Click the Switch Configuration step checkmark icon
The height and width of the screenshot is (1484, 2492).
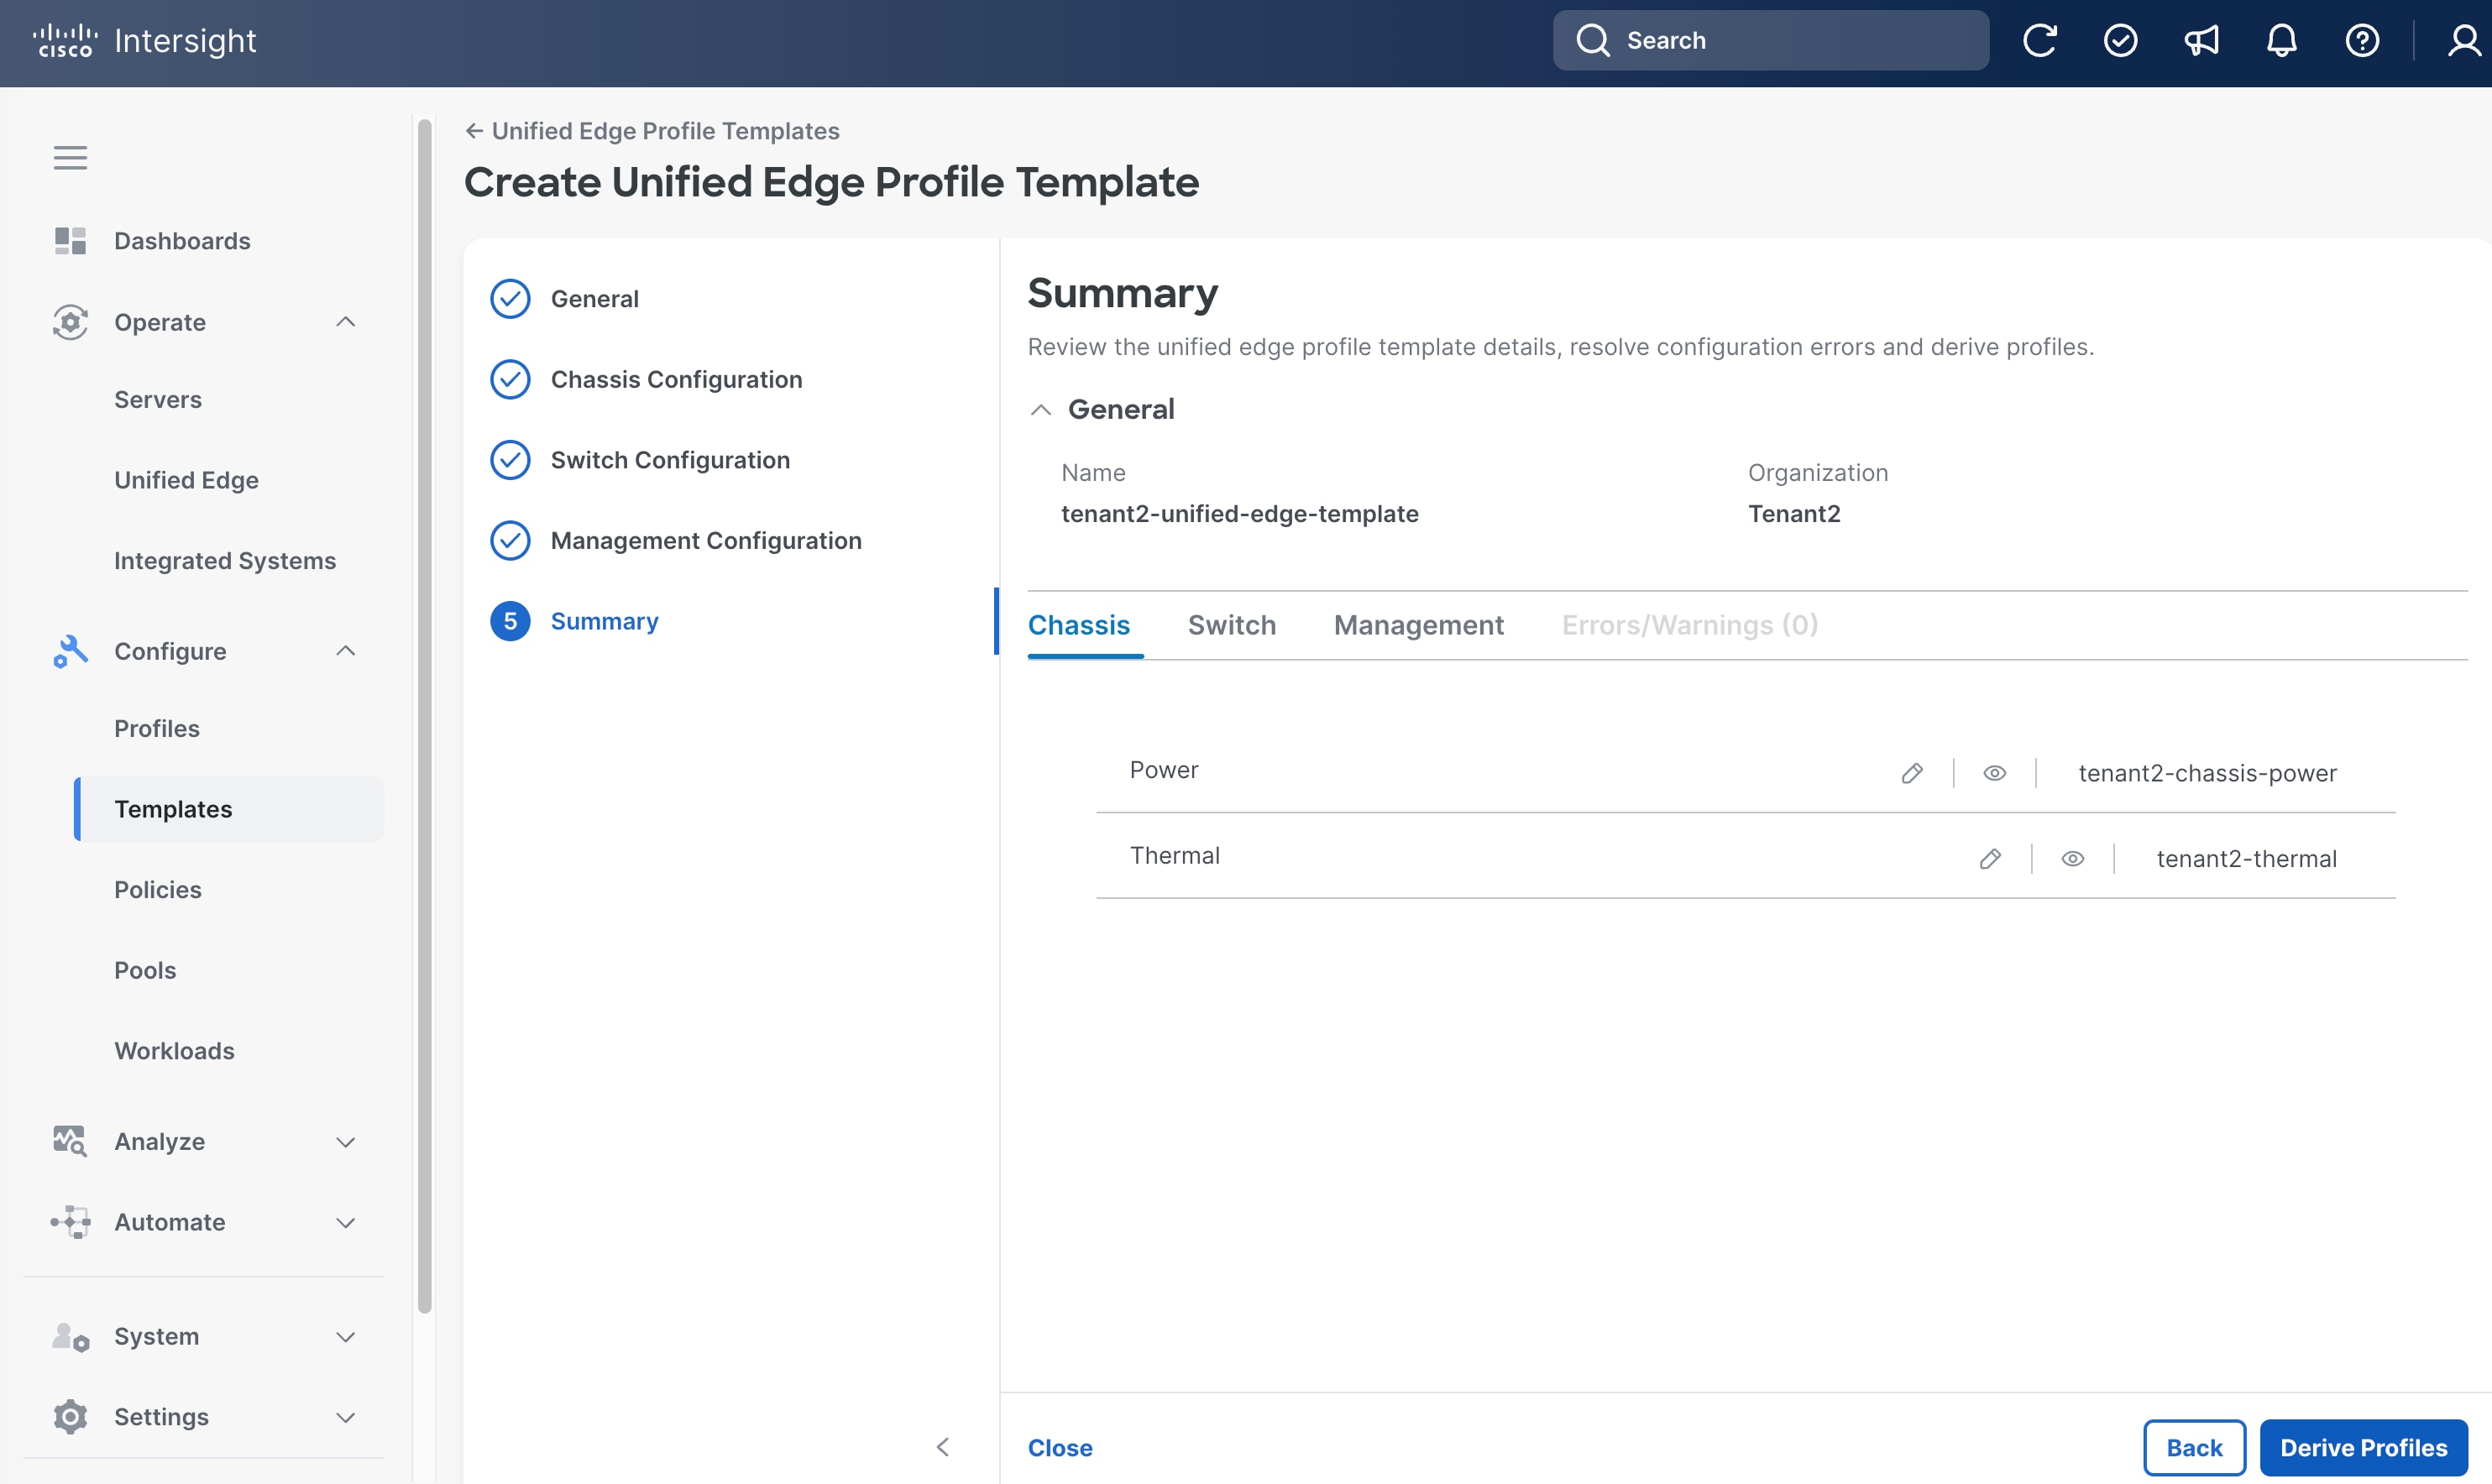click(510, 460)
